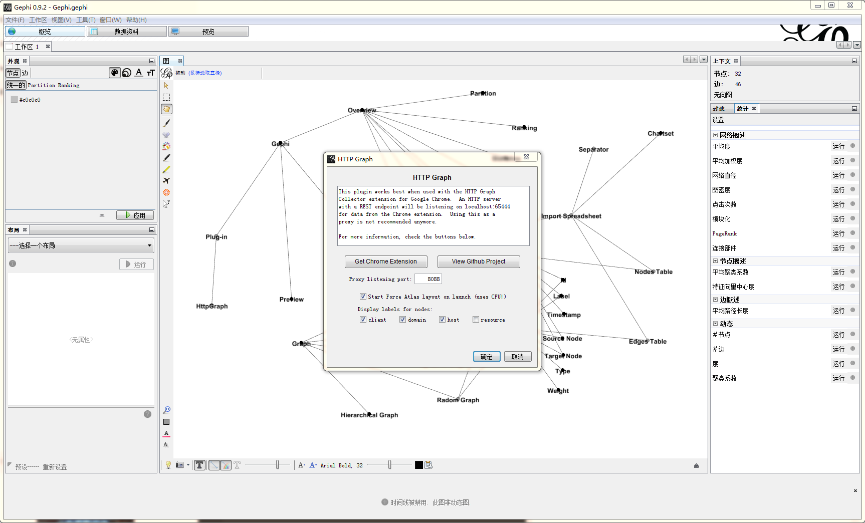The width and height of the screenshot is (865, 523).
Task: Select the arrow with question mark edit tool
Action: 166,204
